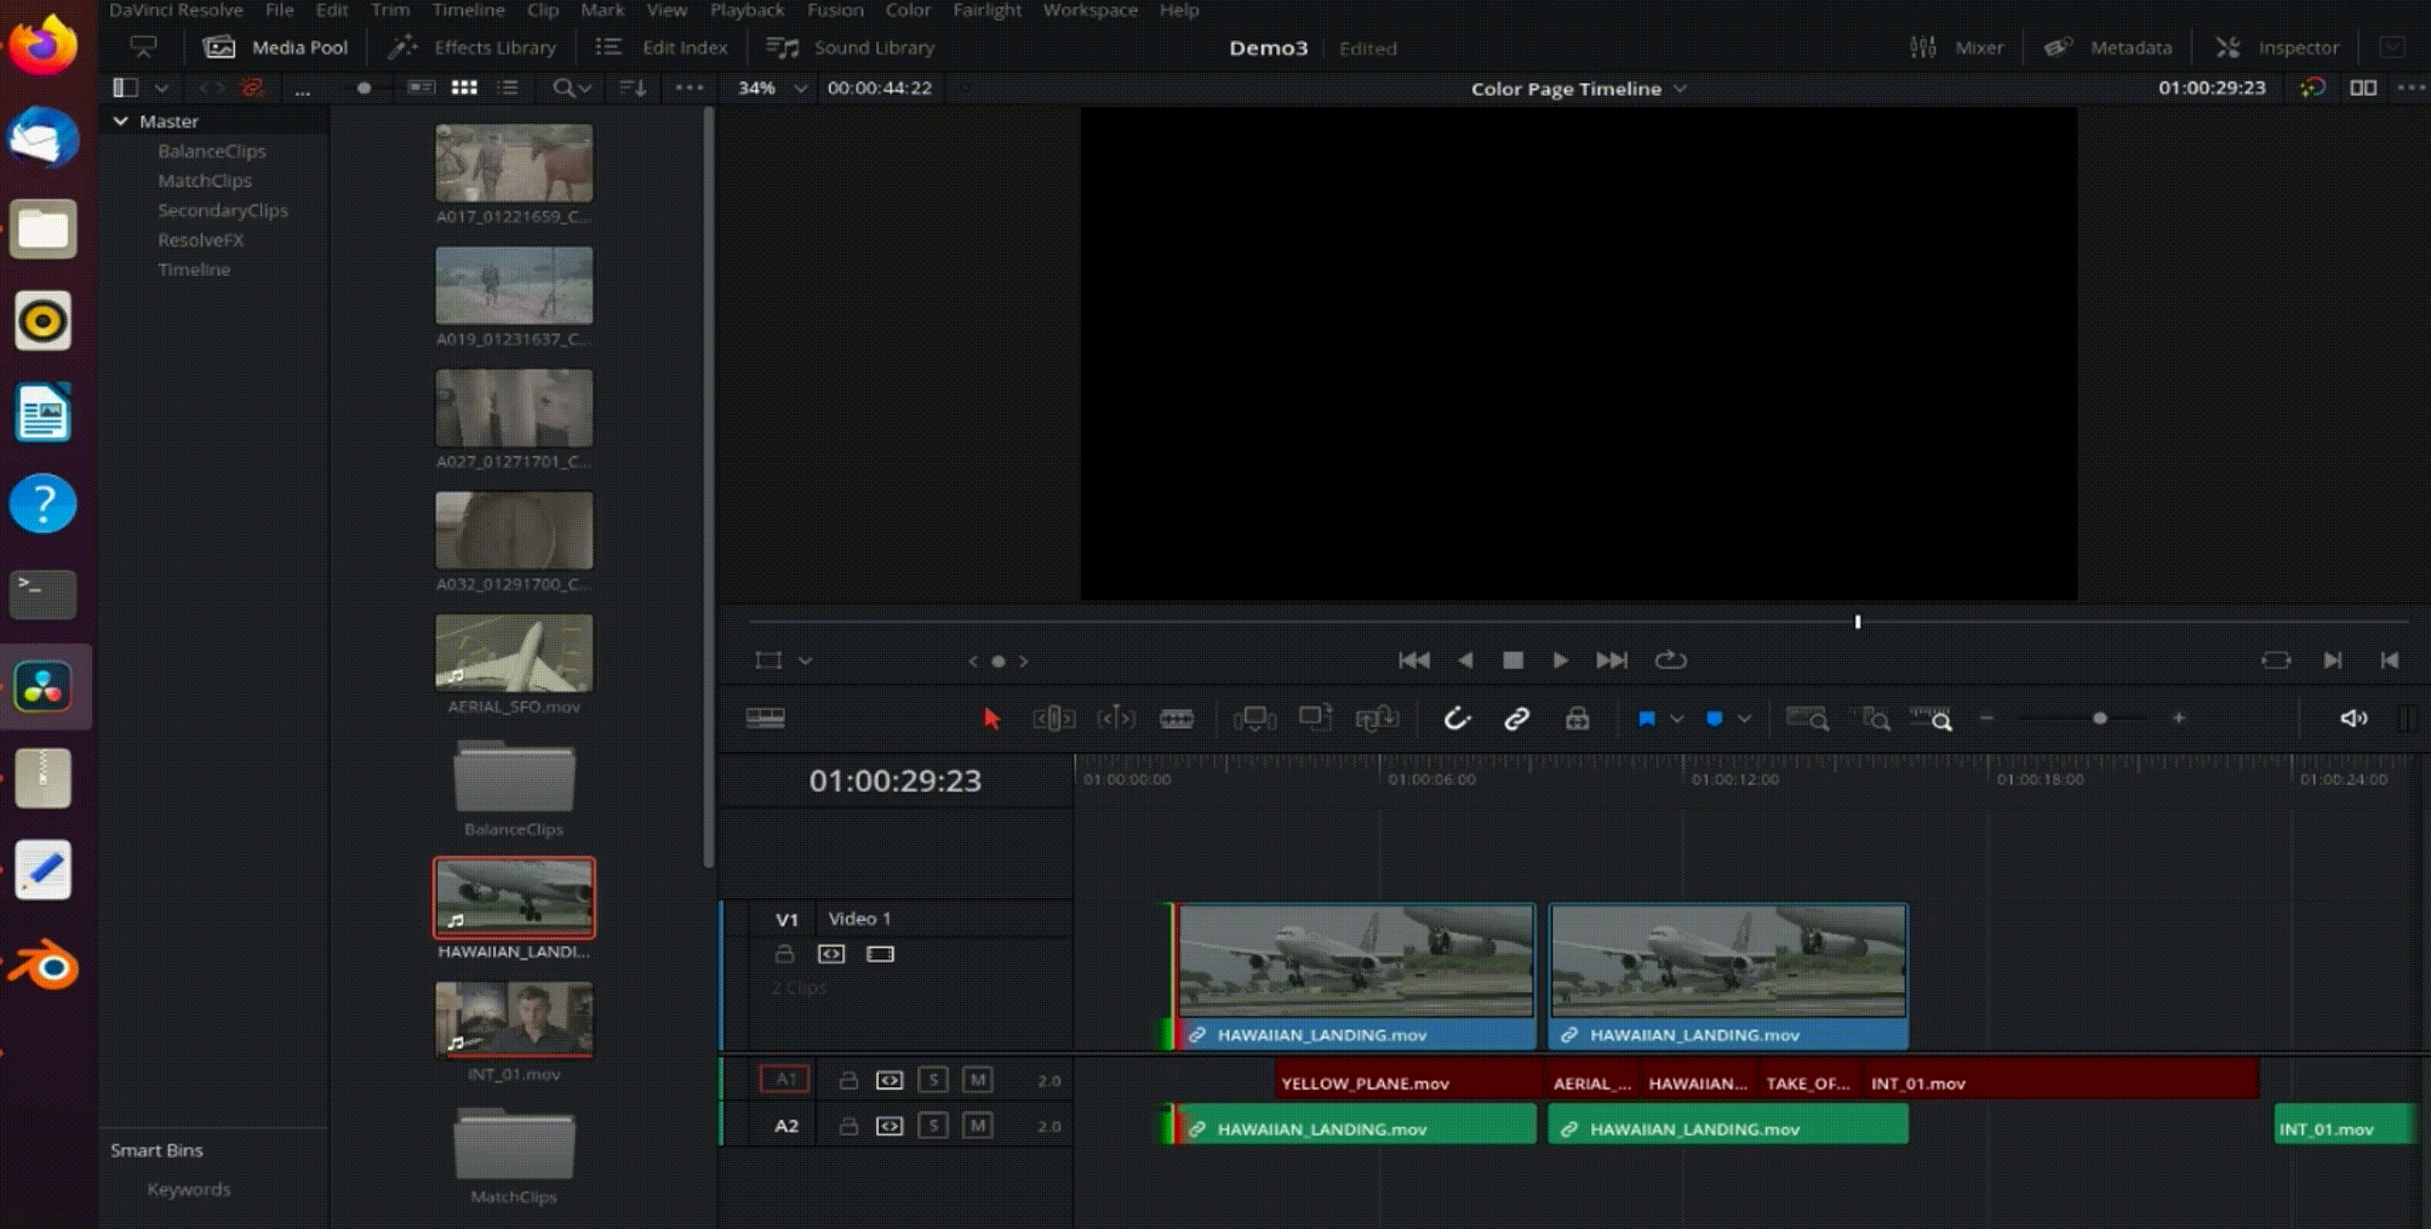Open the Media Pool panel
The width and height of the screenshot is (2431, 1229).
point(278,47)
